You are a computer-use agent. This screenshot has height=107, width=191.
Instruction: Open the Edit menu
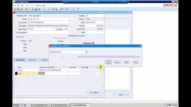click(19, 5)
